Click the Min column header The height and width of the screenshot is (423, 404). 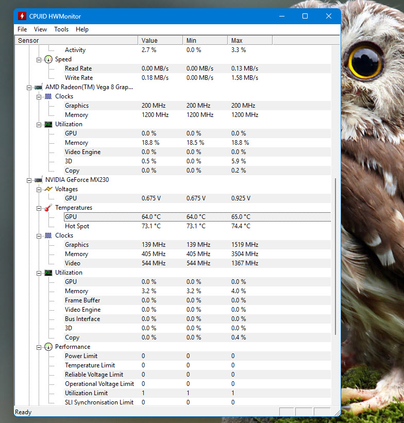tap(205, 41)
